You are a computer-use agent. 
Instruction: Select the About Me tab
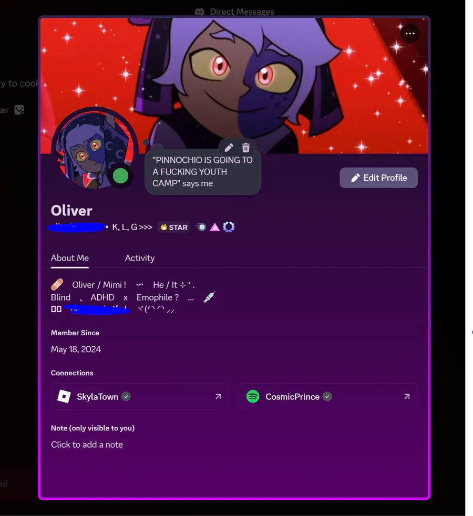point(70,258)
